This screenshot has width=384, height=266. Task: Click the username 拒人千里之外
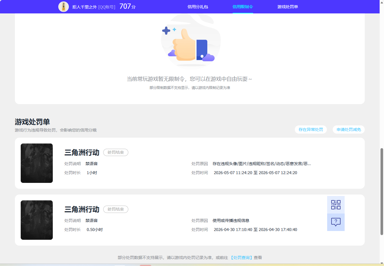85,7
